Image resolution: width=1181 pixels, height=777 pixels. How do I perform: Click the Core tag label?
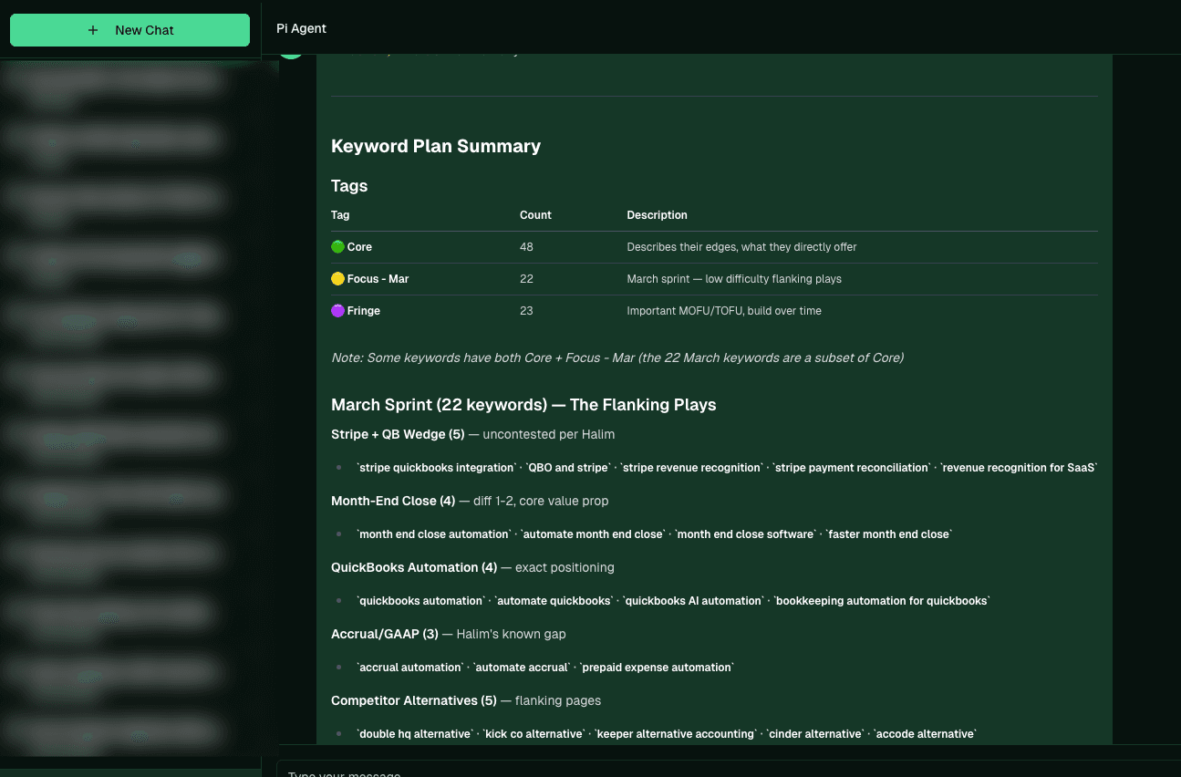359,247
